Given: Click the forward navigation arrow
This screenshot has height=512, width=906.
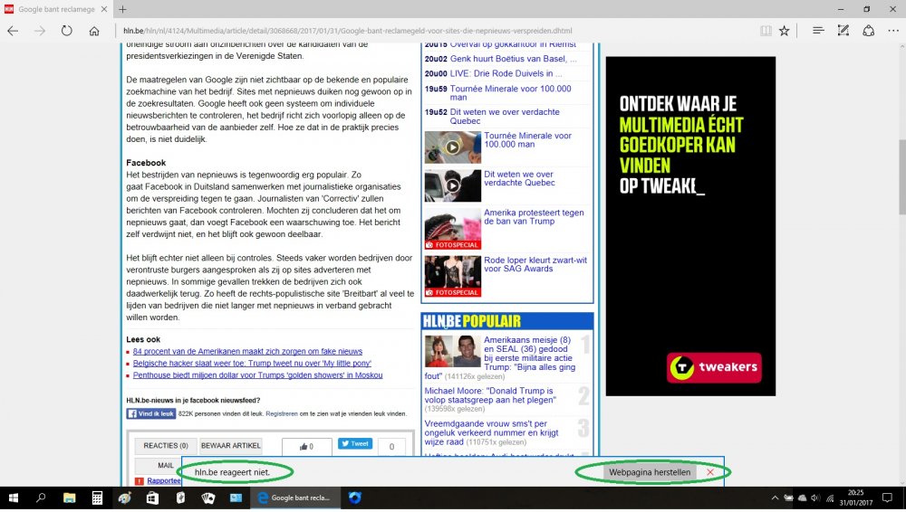Looking at the screenshot, I should [x=40, y=31].
